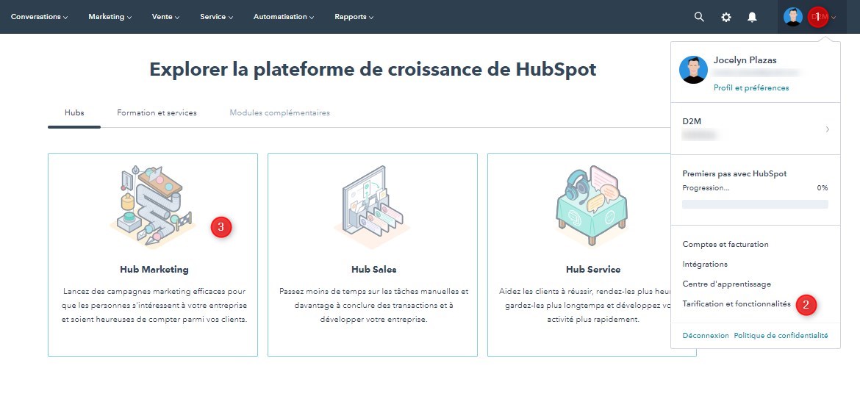The image size is (860, 399).
Task: Click the Explorer la plateforme heading
Action: pyautogui.click(x=373, y=70)
